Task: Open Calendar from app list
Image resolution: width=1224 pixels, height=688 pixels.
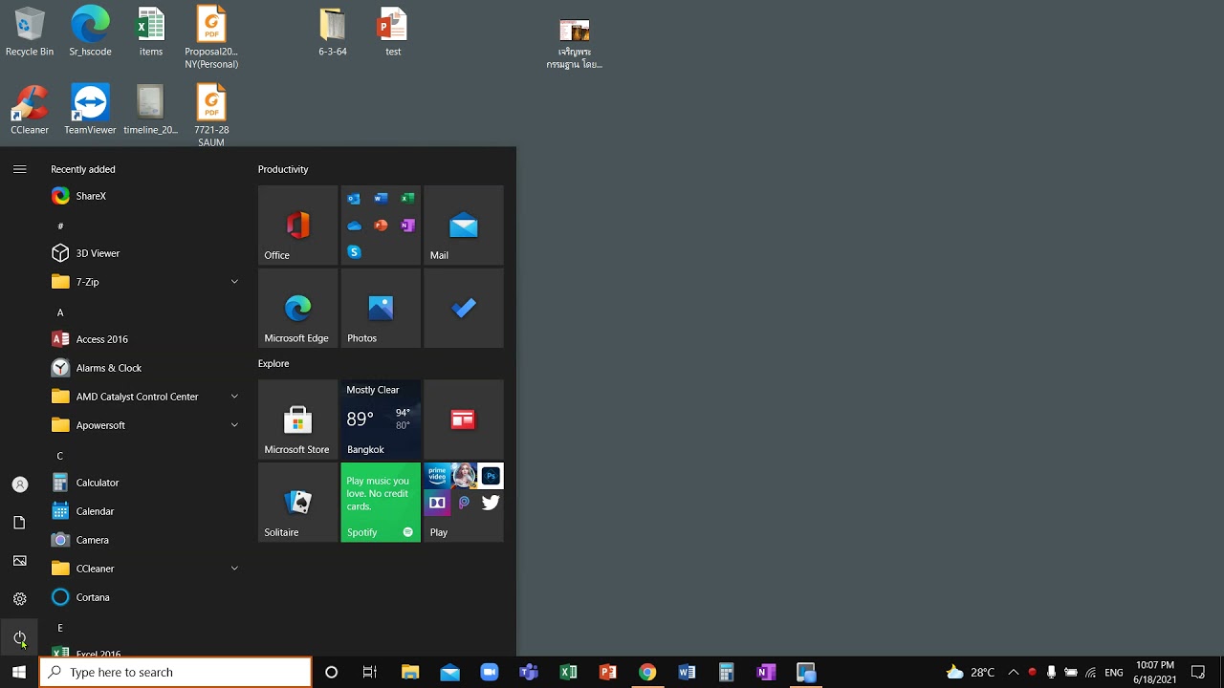Action: (x=145, y=511)
